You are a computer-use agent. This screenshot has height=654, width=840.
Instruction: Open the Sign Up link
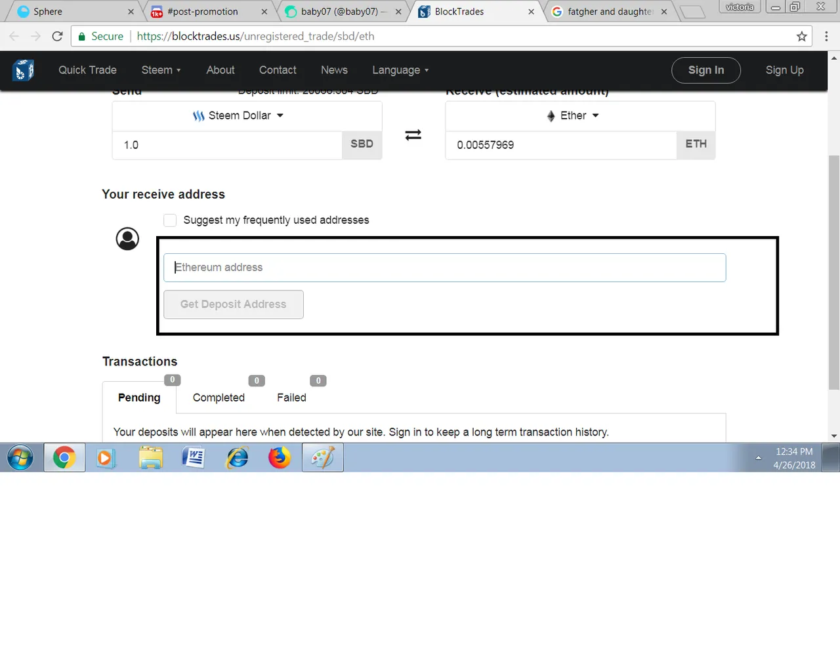[784, 70]
